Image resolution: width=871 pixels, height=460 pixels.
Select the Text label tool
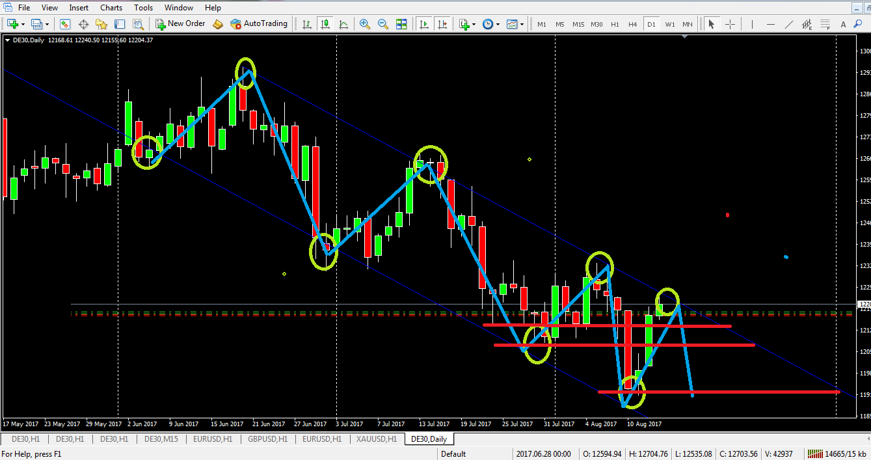click(x=844, y=24)
